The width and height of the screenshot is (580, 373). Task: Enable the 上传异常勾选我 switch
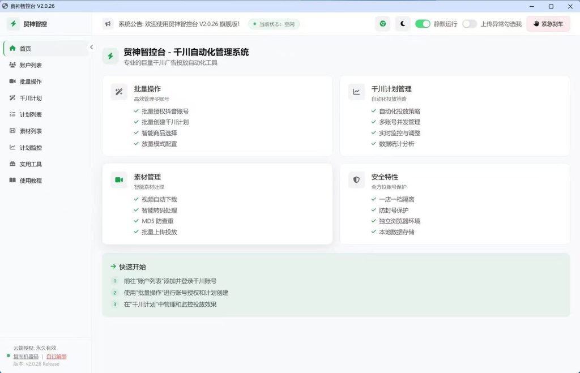pyautogui.click(x=470, y=24)
